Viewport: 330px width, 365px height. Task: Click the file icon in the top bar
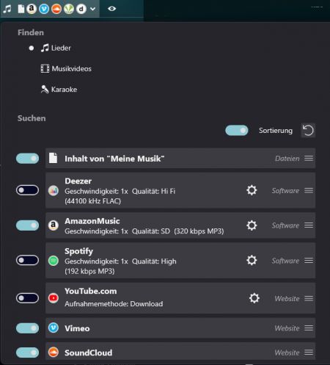21,9
